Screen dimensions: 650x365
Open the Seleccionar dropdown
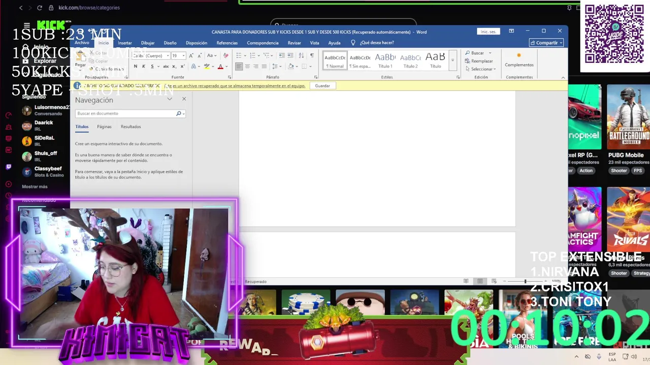[480, 69]
